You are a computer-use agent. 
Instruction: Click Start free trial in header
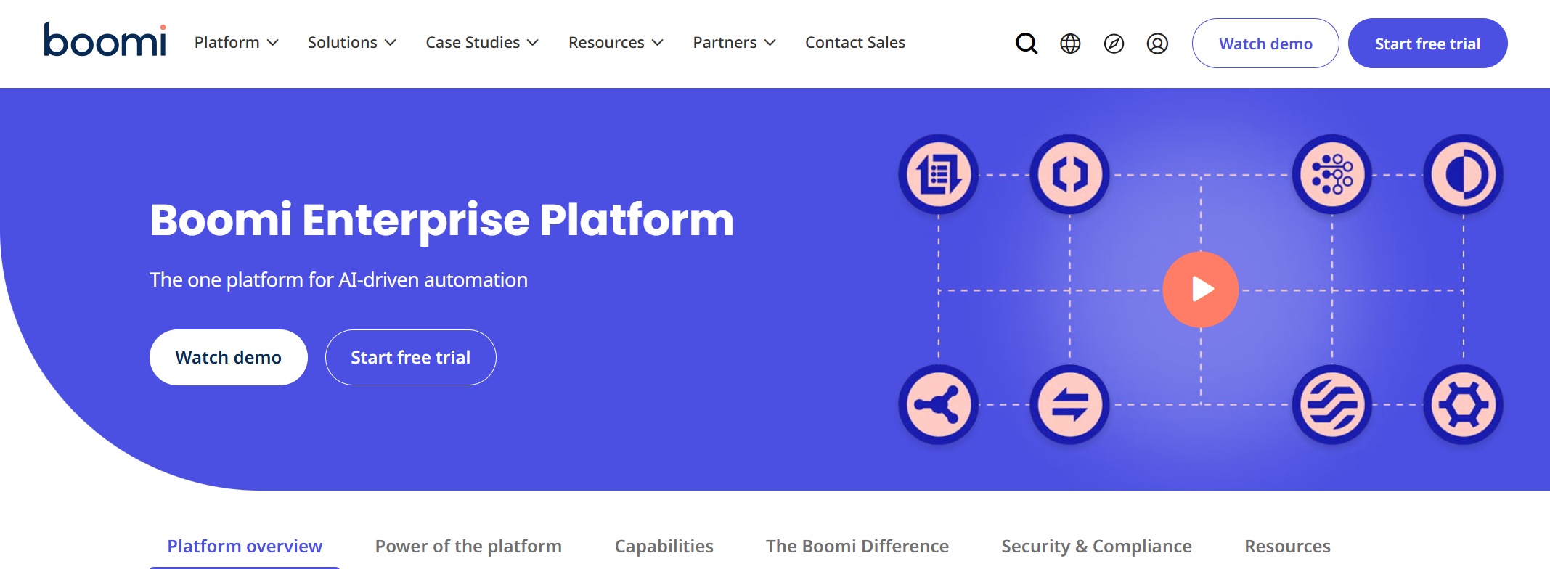[x=1427, y=44]
